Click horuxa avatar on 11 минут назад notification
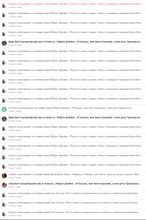 pyautogui.click(x=4, y=214)
